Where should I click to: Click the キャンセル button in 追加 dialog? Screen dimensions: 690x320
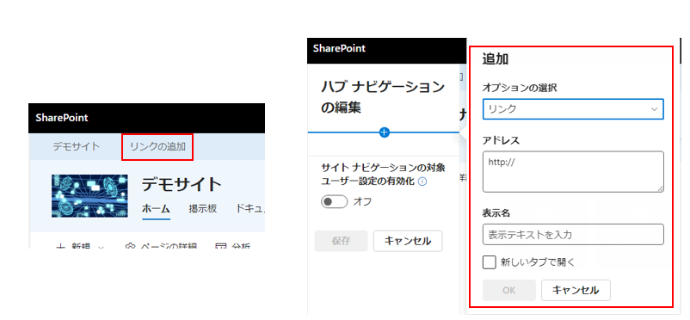click(576, 290)
